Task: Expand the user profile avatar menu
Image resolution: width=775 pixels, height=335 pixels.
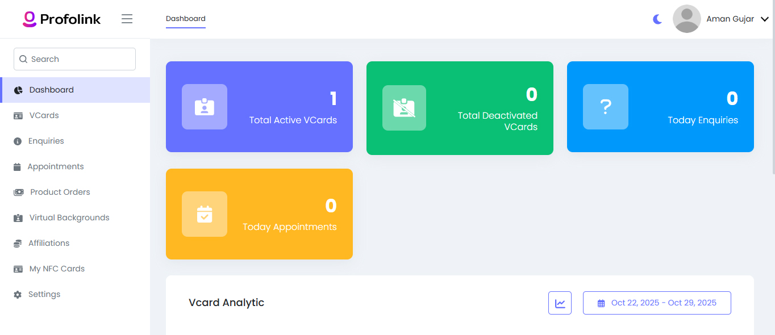Action: tap(686, 19)
